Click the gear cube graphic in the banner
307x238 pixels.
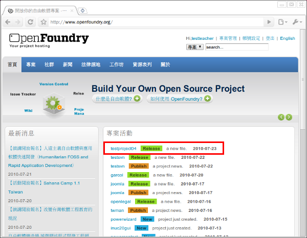pyautogui.click(x=54, y=105)
